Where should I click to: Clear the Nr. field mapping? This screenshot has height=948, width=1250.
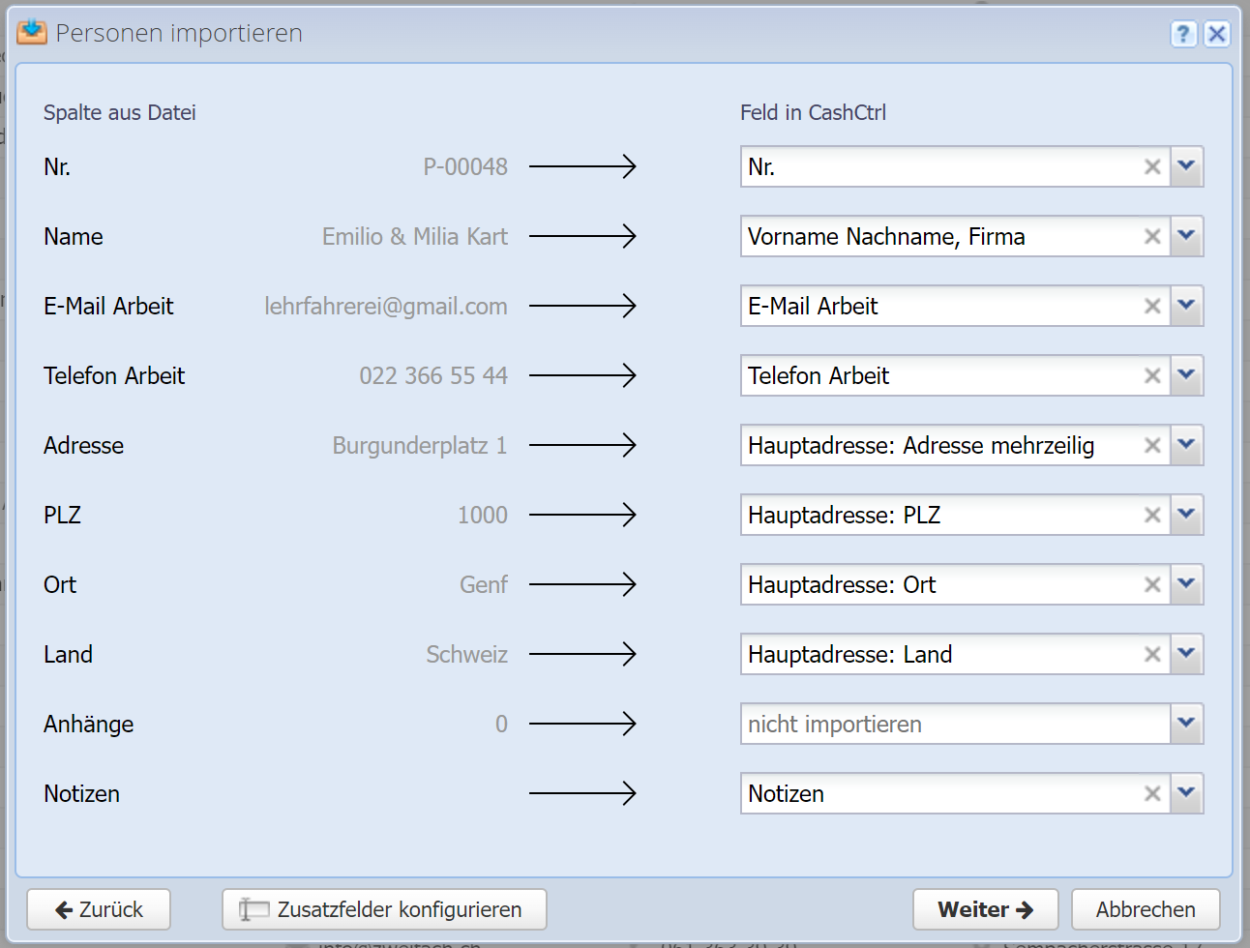point(1151,167)
